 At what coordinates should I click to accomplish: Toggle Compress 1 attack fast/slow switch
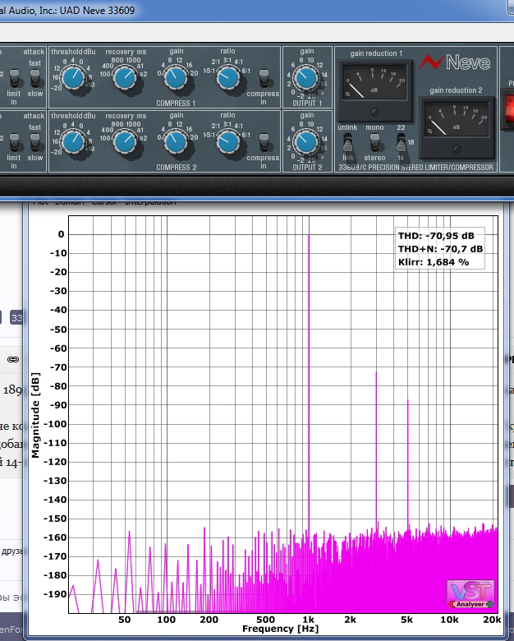tap(35, 78)
